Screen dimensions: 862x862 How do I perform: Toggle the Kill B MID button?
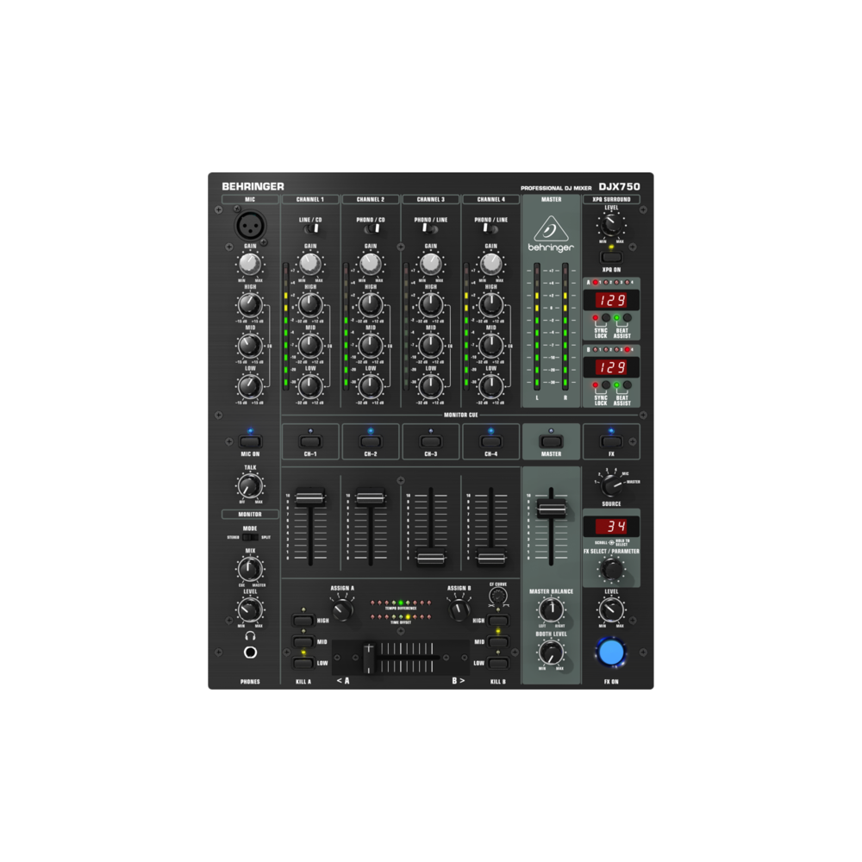coord(498,641)
